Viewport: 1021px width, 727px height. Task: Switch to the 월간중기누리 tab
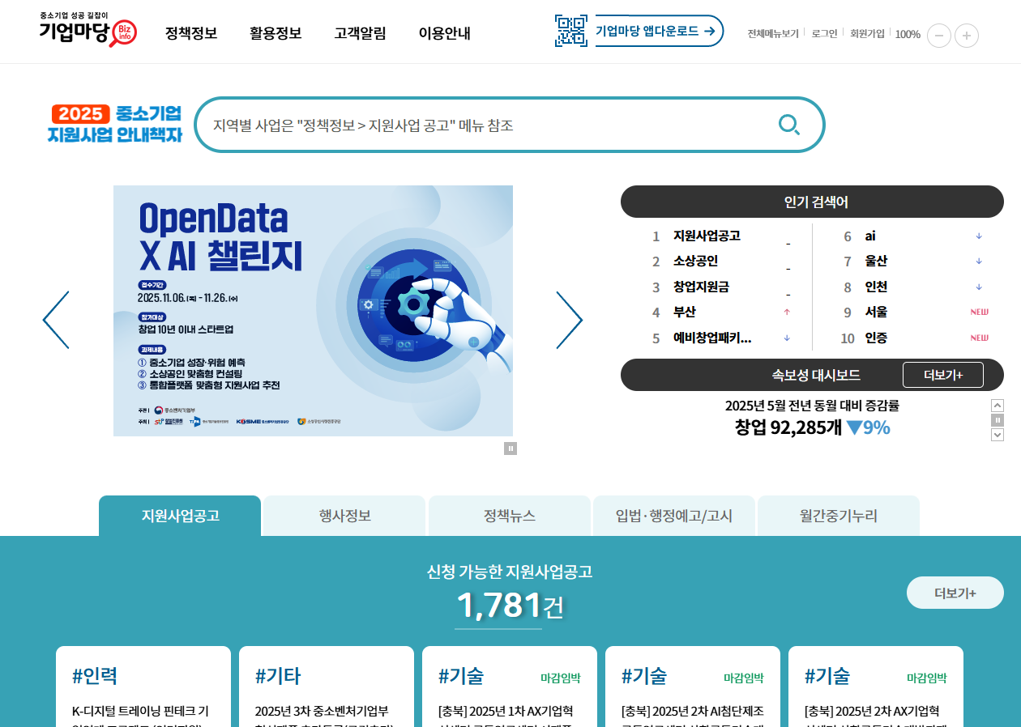tap(839, 516)
